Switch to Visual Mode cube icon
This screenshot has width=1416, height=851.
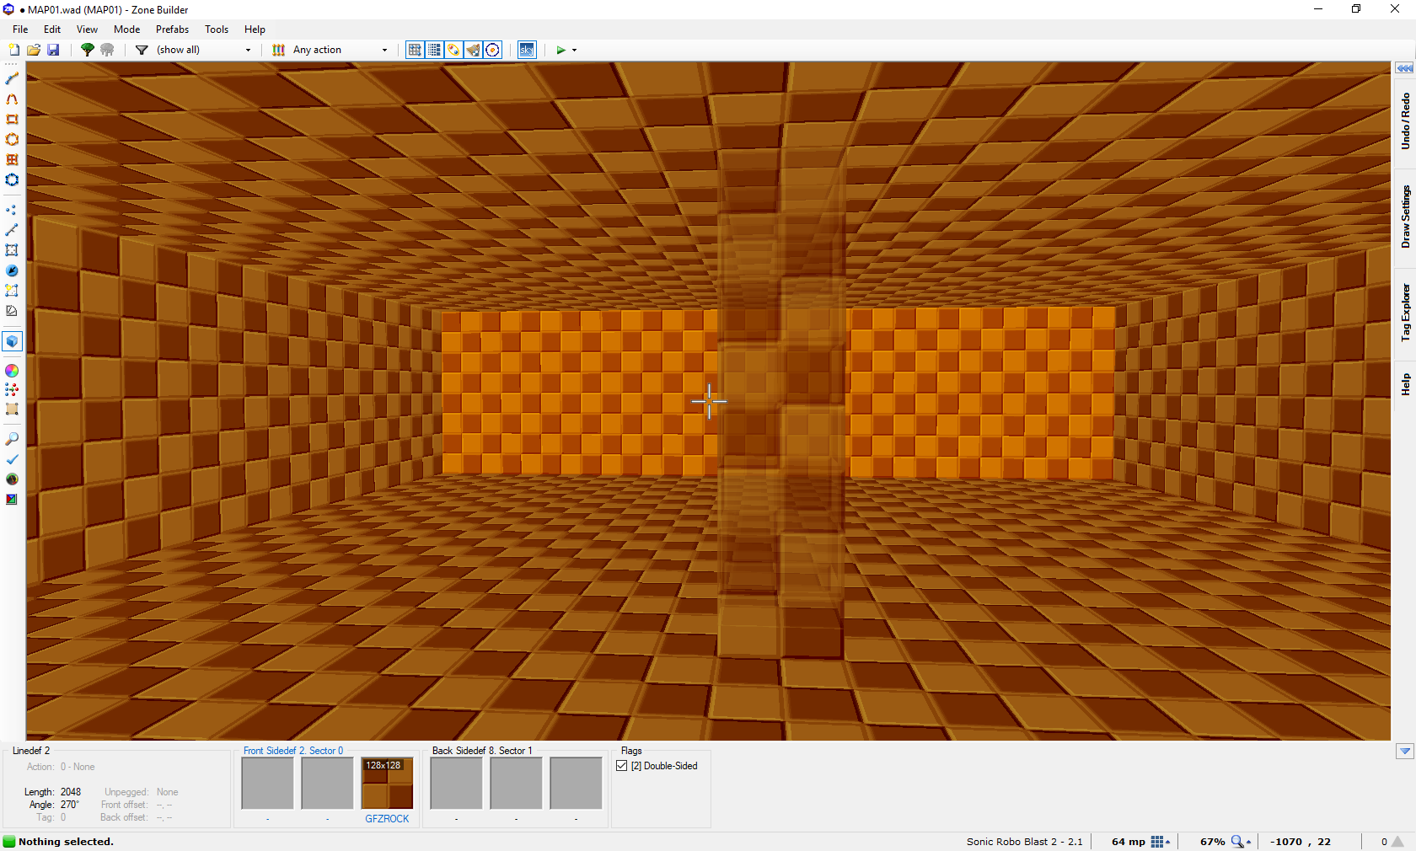pos(12,341)
